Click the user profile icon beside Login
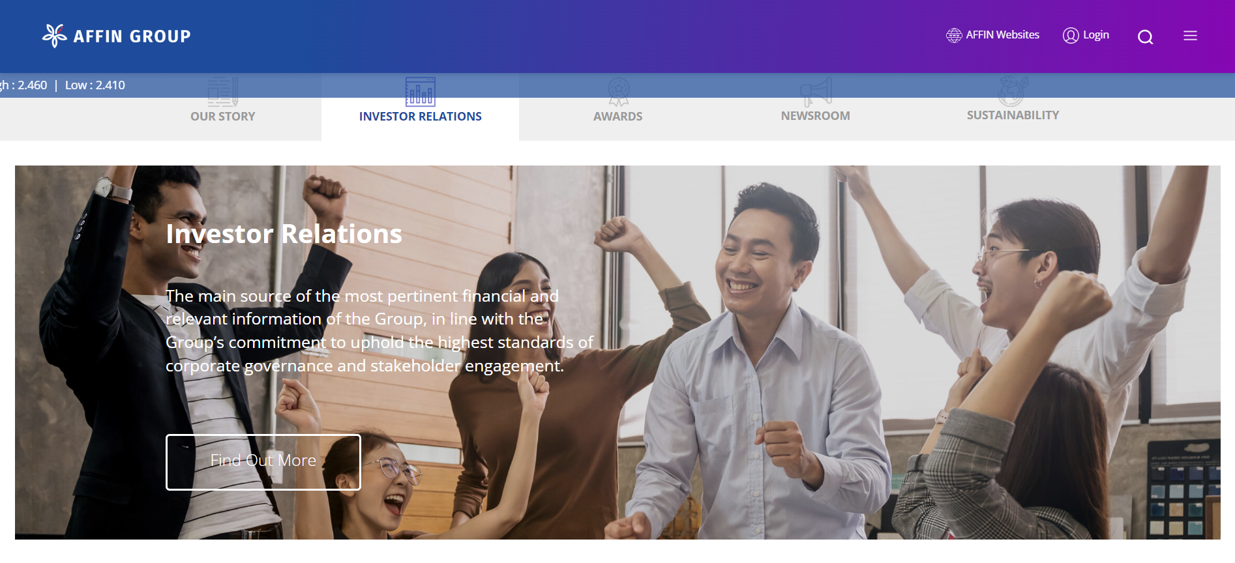The width and height of the screenshot is (1235, 563). 1071,35
